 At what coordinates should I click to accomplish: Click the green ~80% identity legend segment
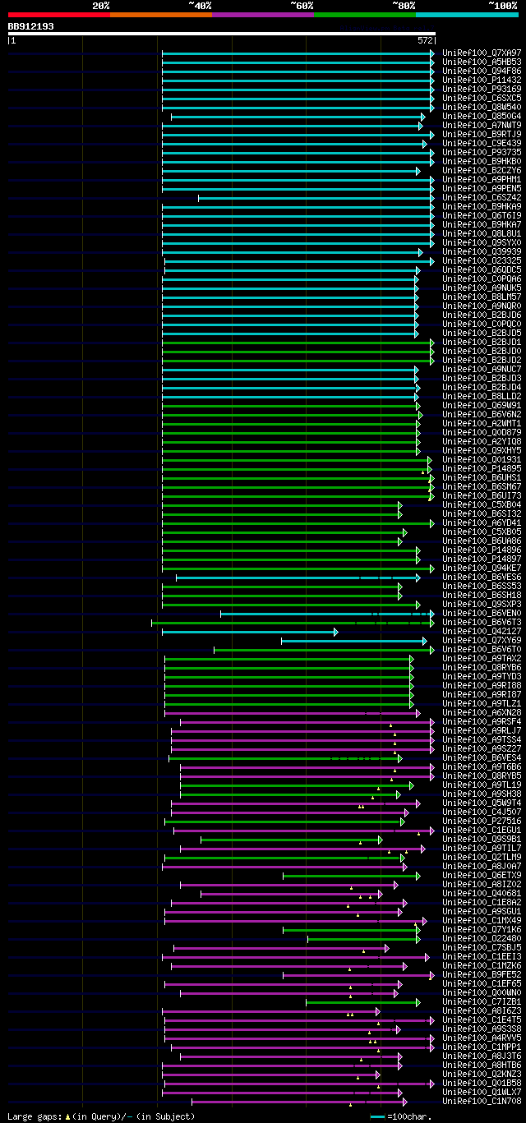[x=364, y=14]
